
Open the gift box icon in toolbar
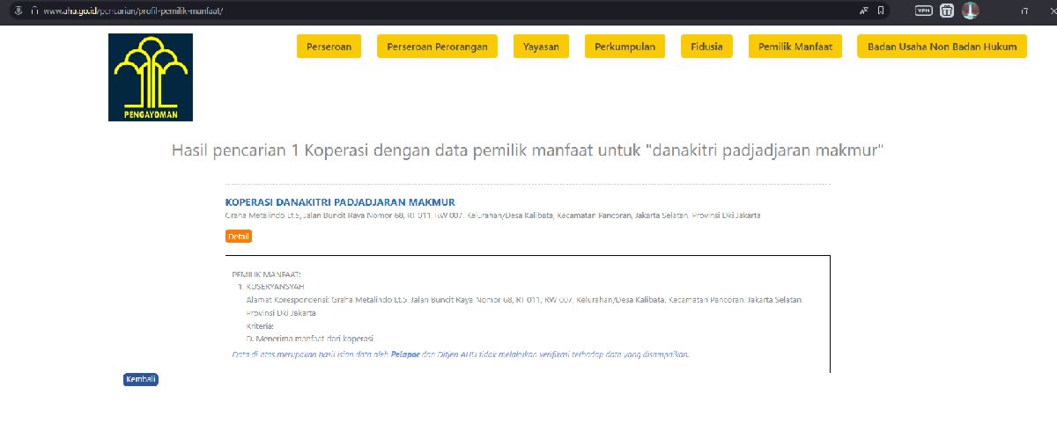click(x=947, y=11)
